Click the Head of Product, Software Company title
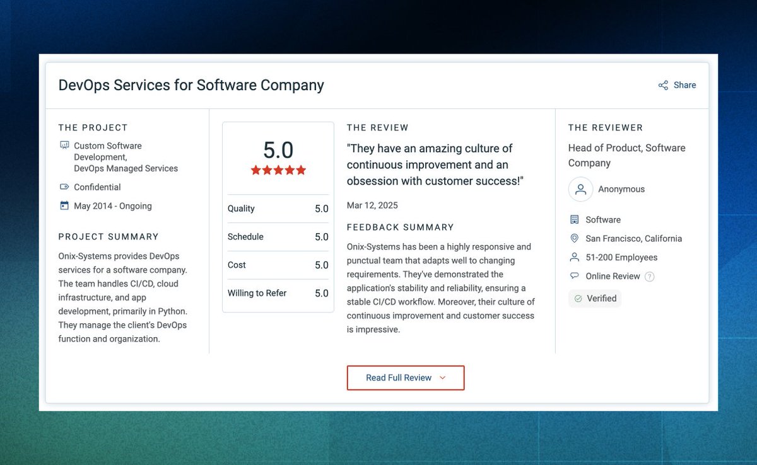 pyautogui.click(x=627, y=156)
